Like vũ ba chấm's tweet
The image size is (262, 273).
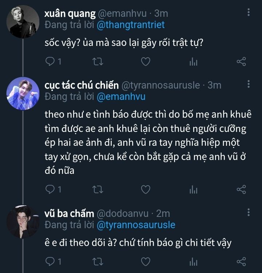[146, 261]
